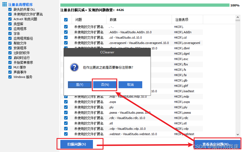Select the HKCR\.fbx registry entry
The width and height of the screenshot is (243, 152).
[x=181, y=64]
